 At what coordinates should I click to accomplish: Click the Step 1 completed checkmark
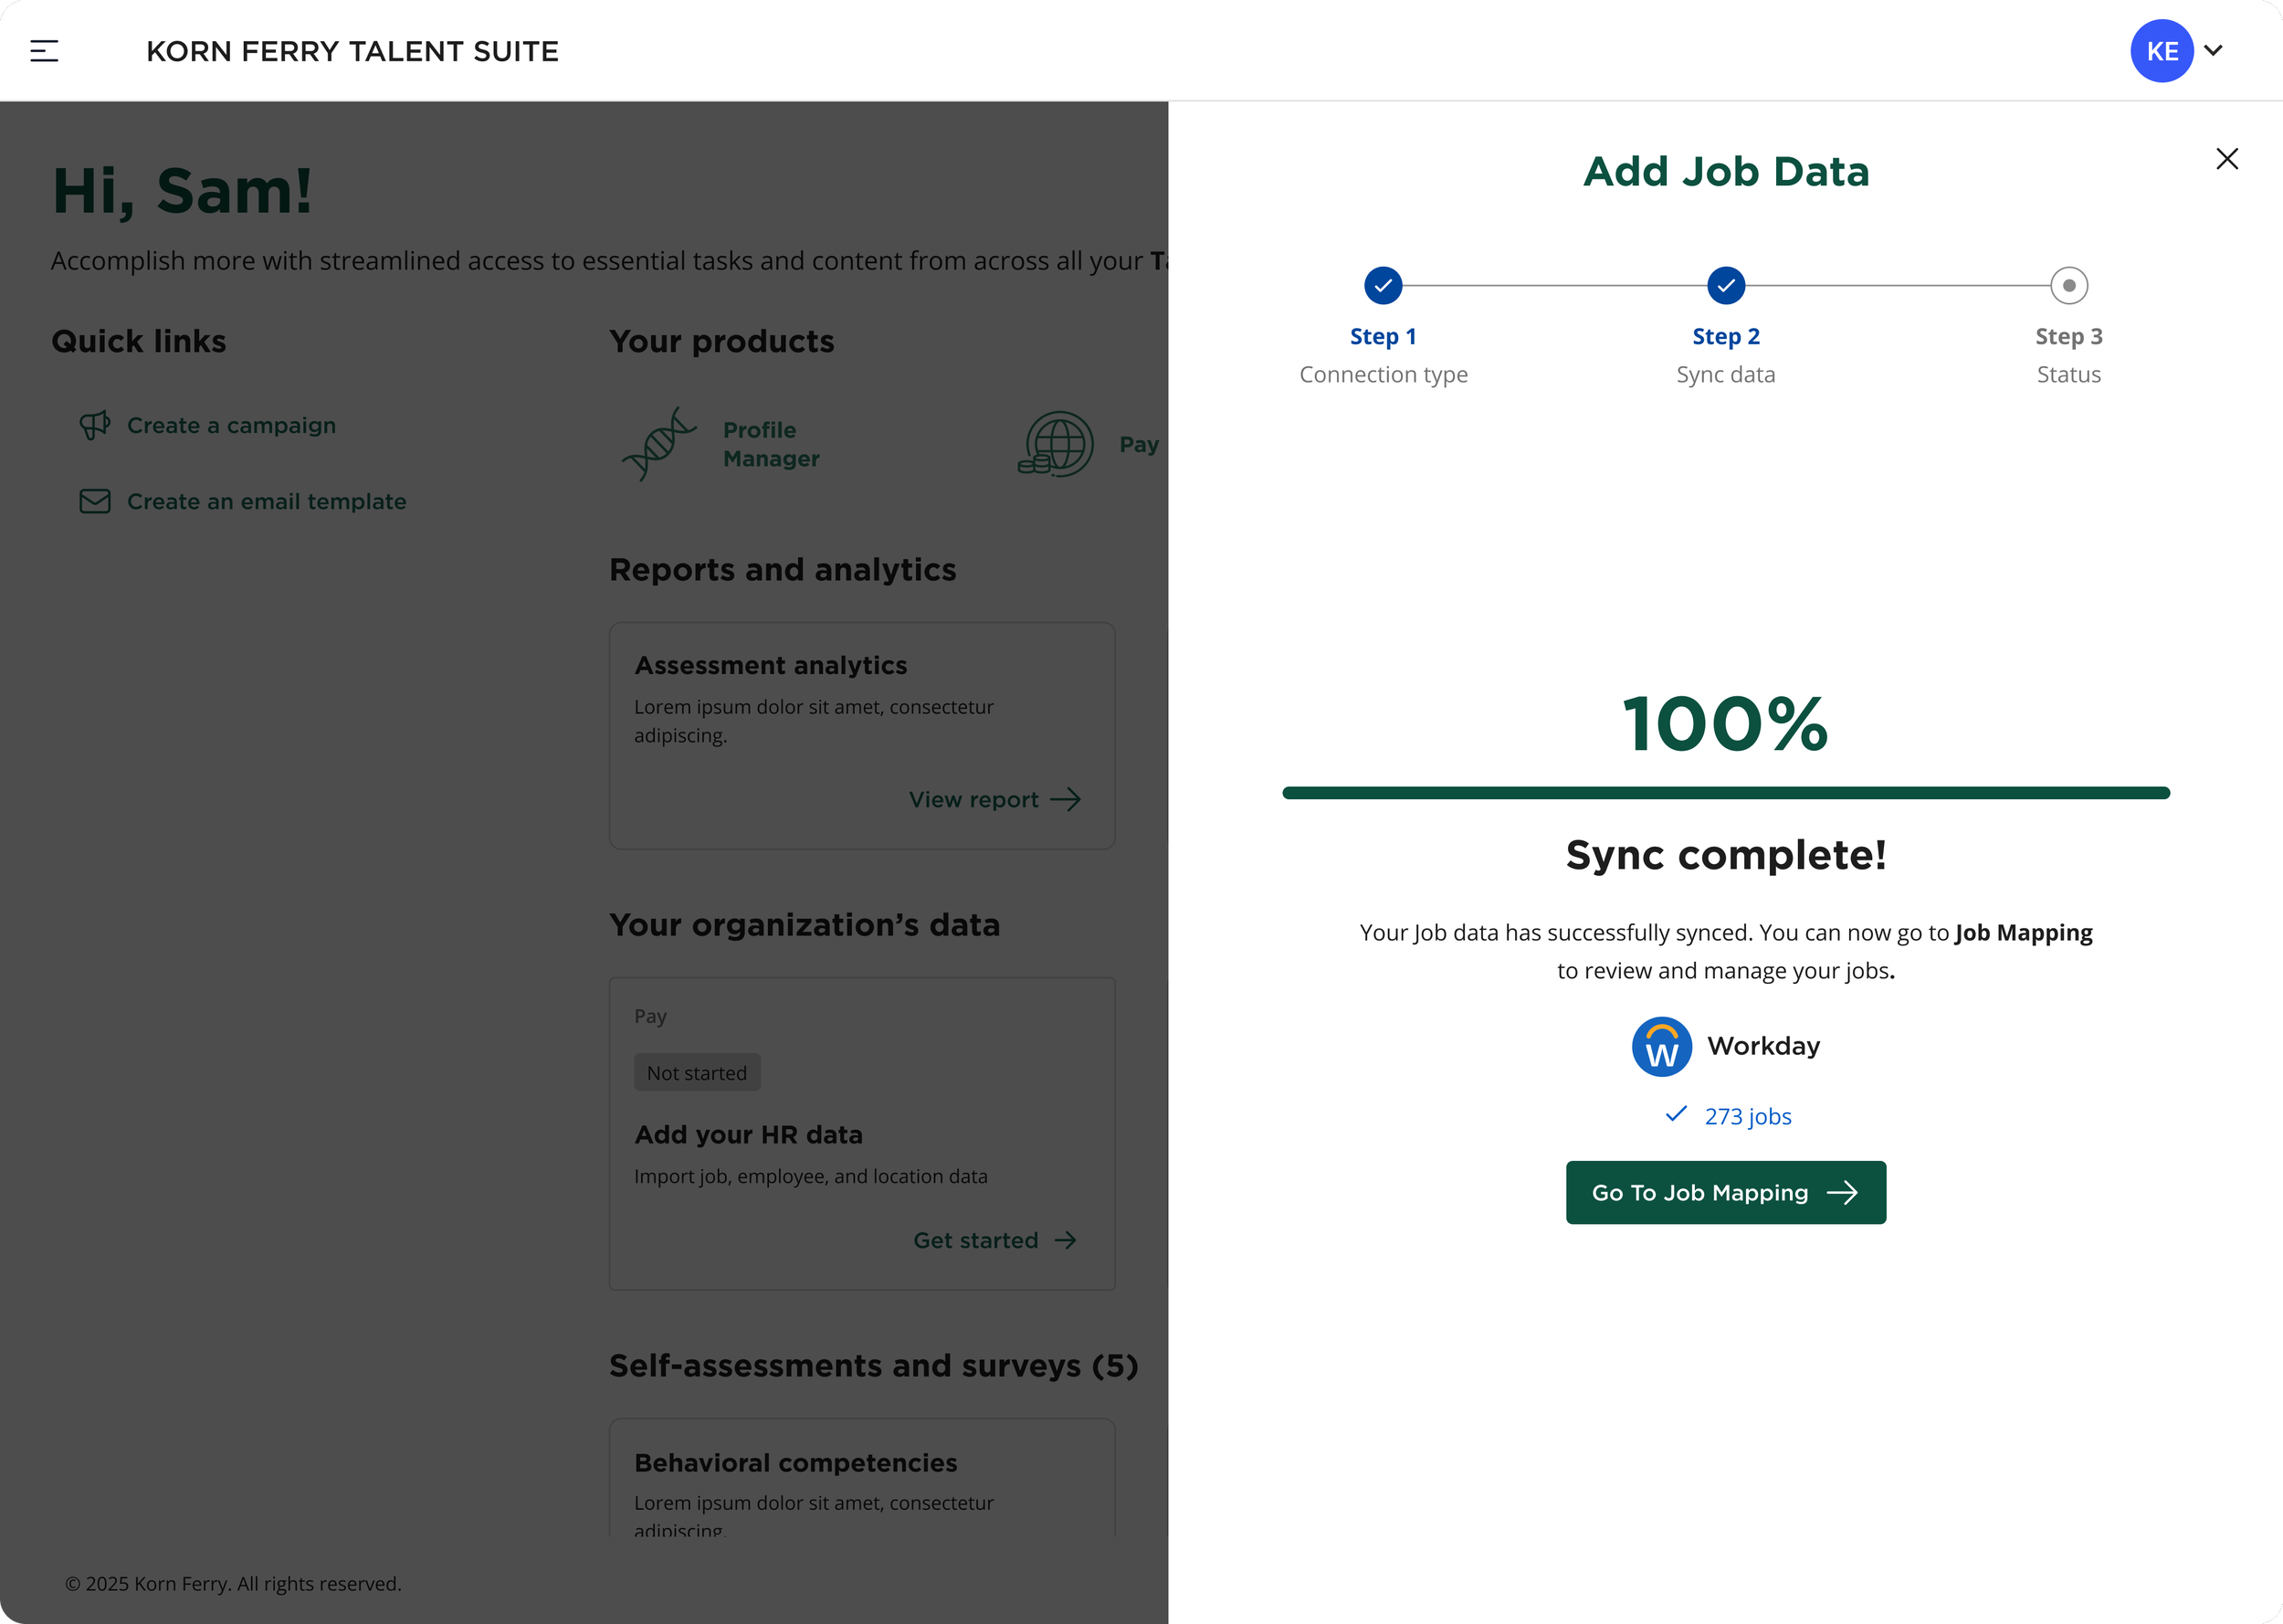(1383, 286)
